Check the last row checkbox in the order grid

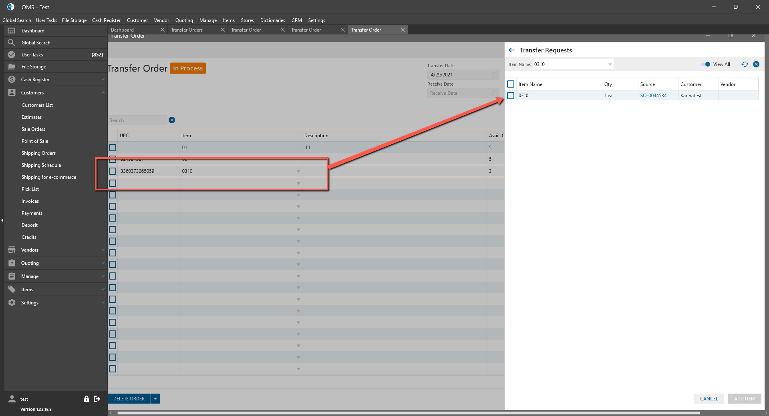click(113, 369)
